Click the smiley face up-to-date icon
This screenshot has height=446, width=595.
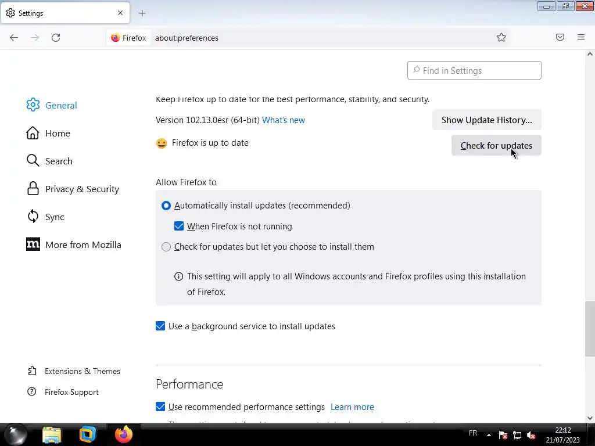(162, 143)
